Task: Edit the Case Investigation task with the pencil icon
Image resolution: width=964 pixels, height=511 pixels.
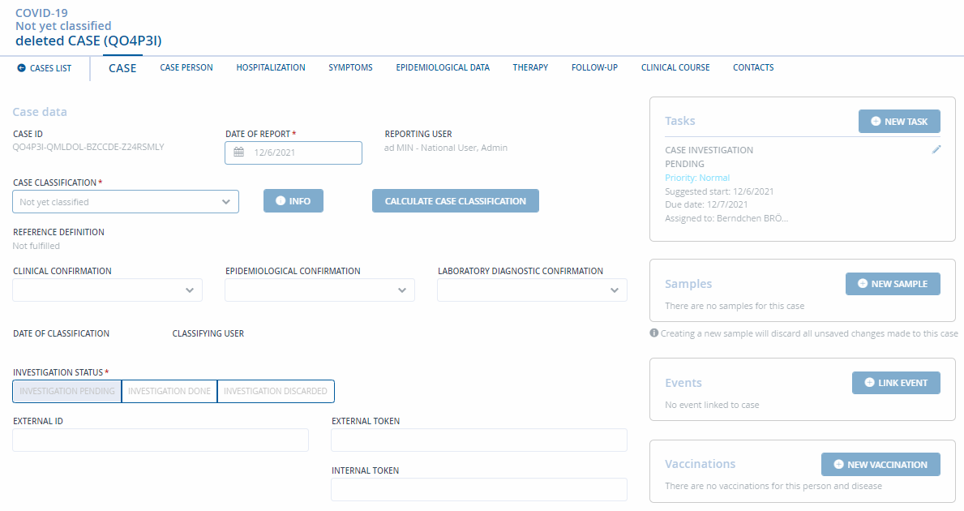Action: point(936,149)
